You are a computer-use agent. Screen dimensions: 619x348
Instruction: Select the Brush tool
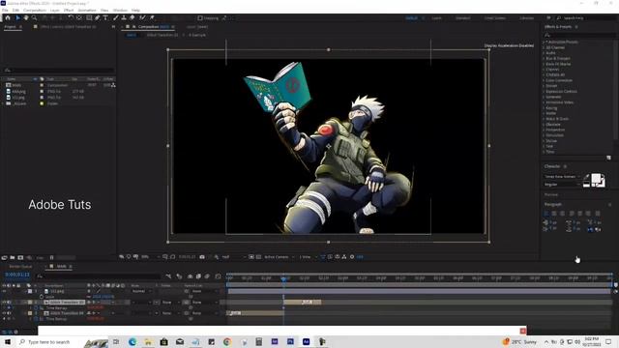[116, 17]
